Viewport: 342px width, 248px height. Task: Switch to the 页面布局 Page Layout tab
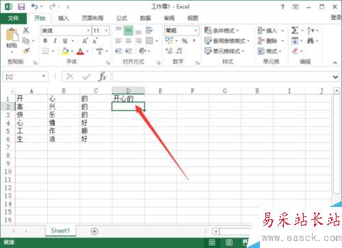point(92,18)
